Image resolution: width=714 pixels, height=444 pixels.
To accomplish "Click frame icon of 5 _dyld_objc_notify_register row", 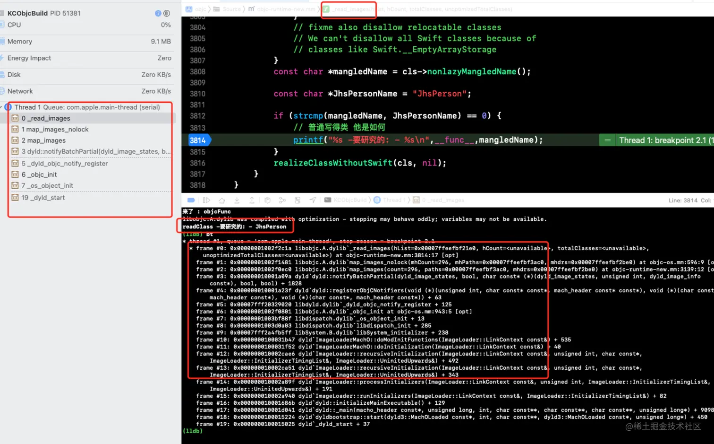I will (x=15, y=164).
